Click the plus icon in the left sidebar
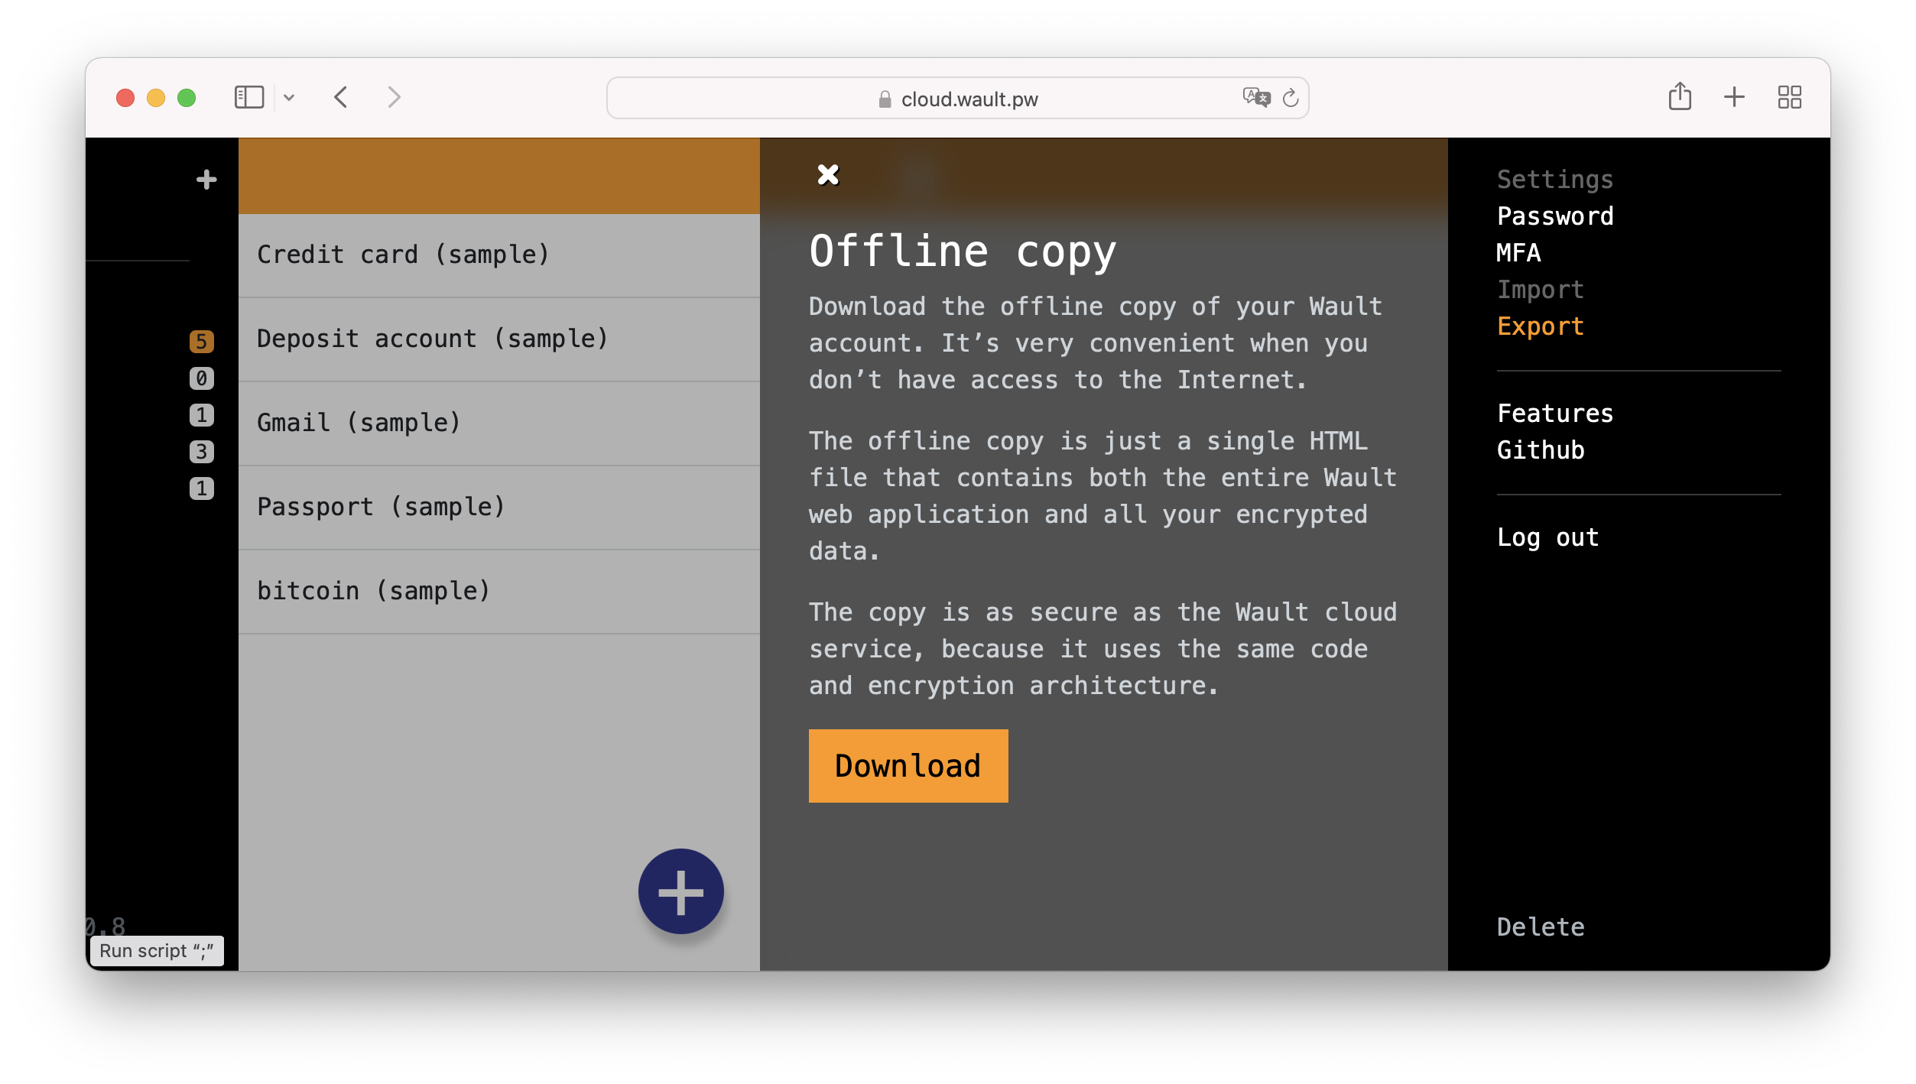The width and height of the screenshot is (1916, 1084). point(206,179)
